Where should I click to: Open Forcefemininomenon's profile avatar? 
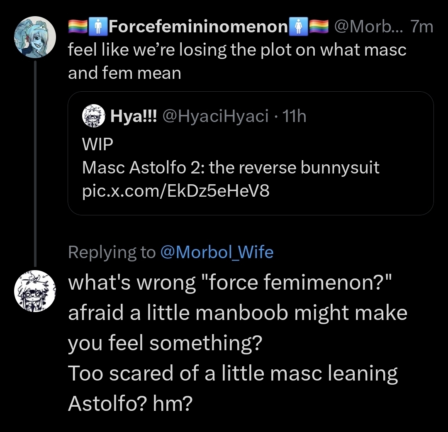pyautogui.click(x=35, y=37)
